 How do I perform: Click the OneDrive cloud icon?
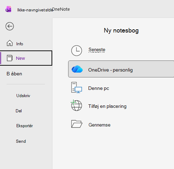(77, 69)
